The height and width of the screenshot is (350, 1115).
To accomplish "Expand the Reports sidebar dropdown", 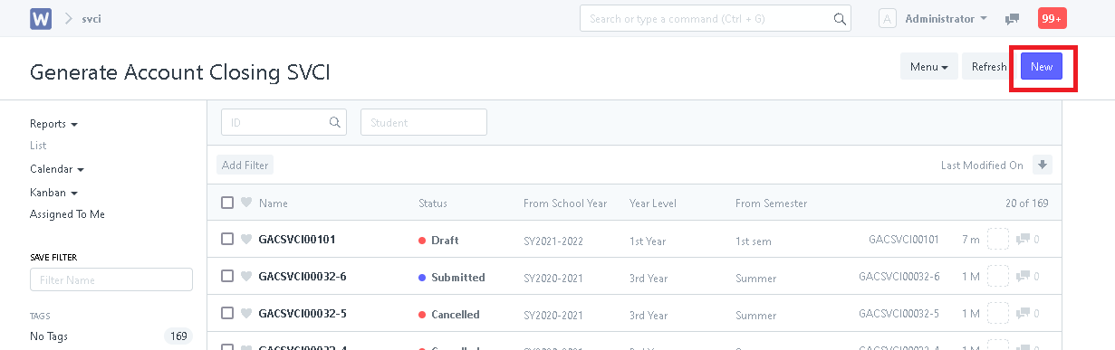I will [x=53, y=124].
